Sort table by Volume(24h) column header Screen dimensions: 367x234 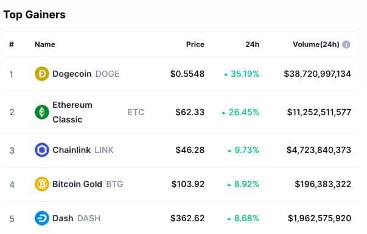(316, 44)
